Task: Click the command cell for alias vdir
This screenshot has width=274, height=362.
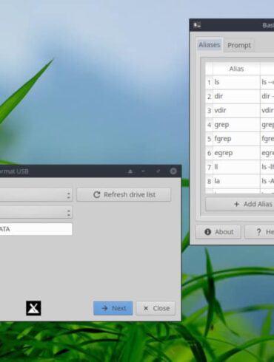Action: coord(267,110)
